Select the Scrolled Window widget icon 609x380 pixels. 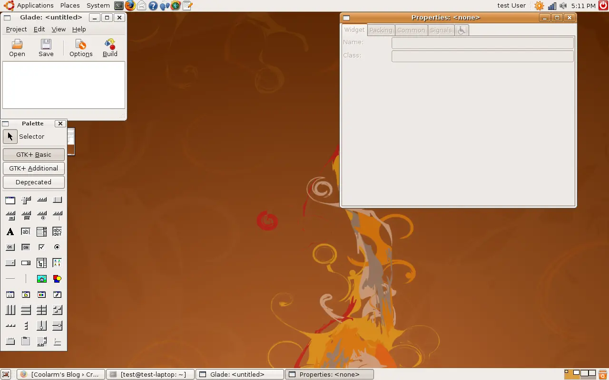click(42, 341)
